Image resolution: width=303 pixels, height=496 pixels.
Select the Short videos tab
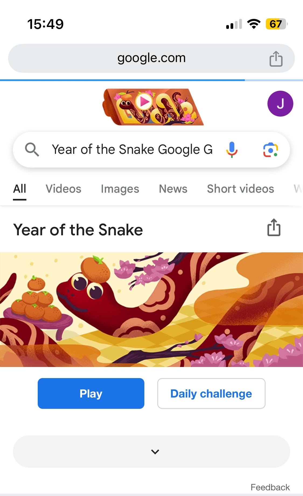(x=240, y=189)
